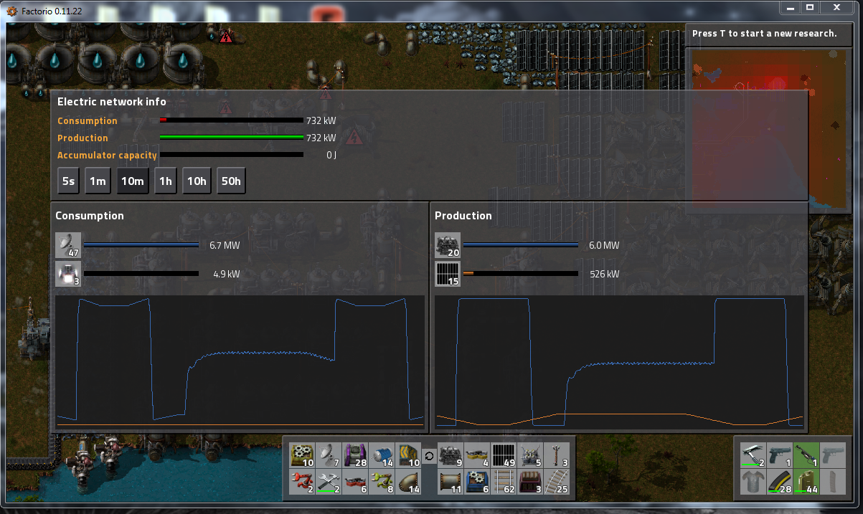
Task: Pick red underground belt stack of 6
Action: [x=355, y=482]
